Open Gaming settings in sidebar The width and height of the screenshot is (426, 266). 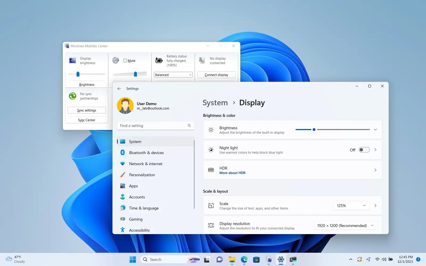136,219
